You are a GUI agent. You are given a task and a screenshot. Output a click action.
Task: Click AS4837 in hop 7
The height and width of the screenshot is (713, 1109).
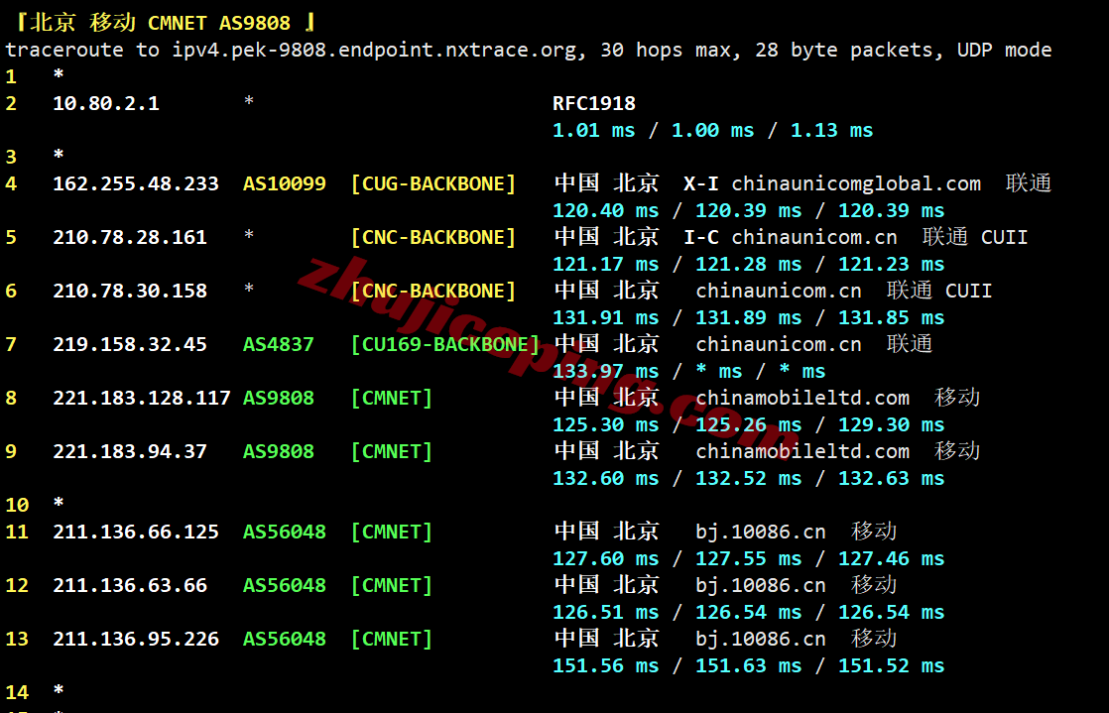pos(279,344)
